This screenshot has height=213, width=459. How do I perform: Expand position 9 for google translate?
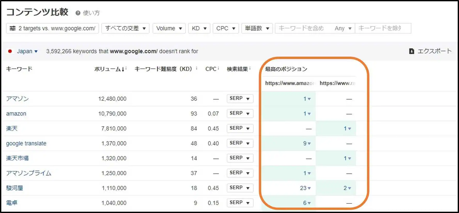[307, 143]
